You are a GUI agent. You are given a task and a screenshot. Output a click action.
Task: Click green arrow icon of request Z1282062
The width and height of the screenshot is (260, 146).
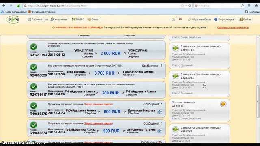coord(175,76)
